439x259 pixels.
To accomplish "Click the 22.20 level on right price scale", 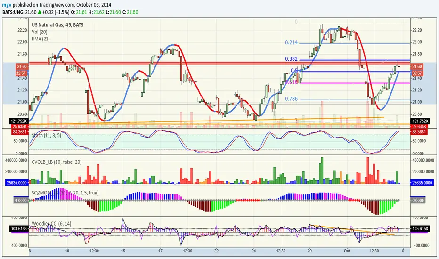I will (x=417, y=30).
